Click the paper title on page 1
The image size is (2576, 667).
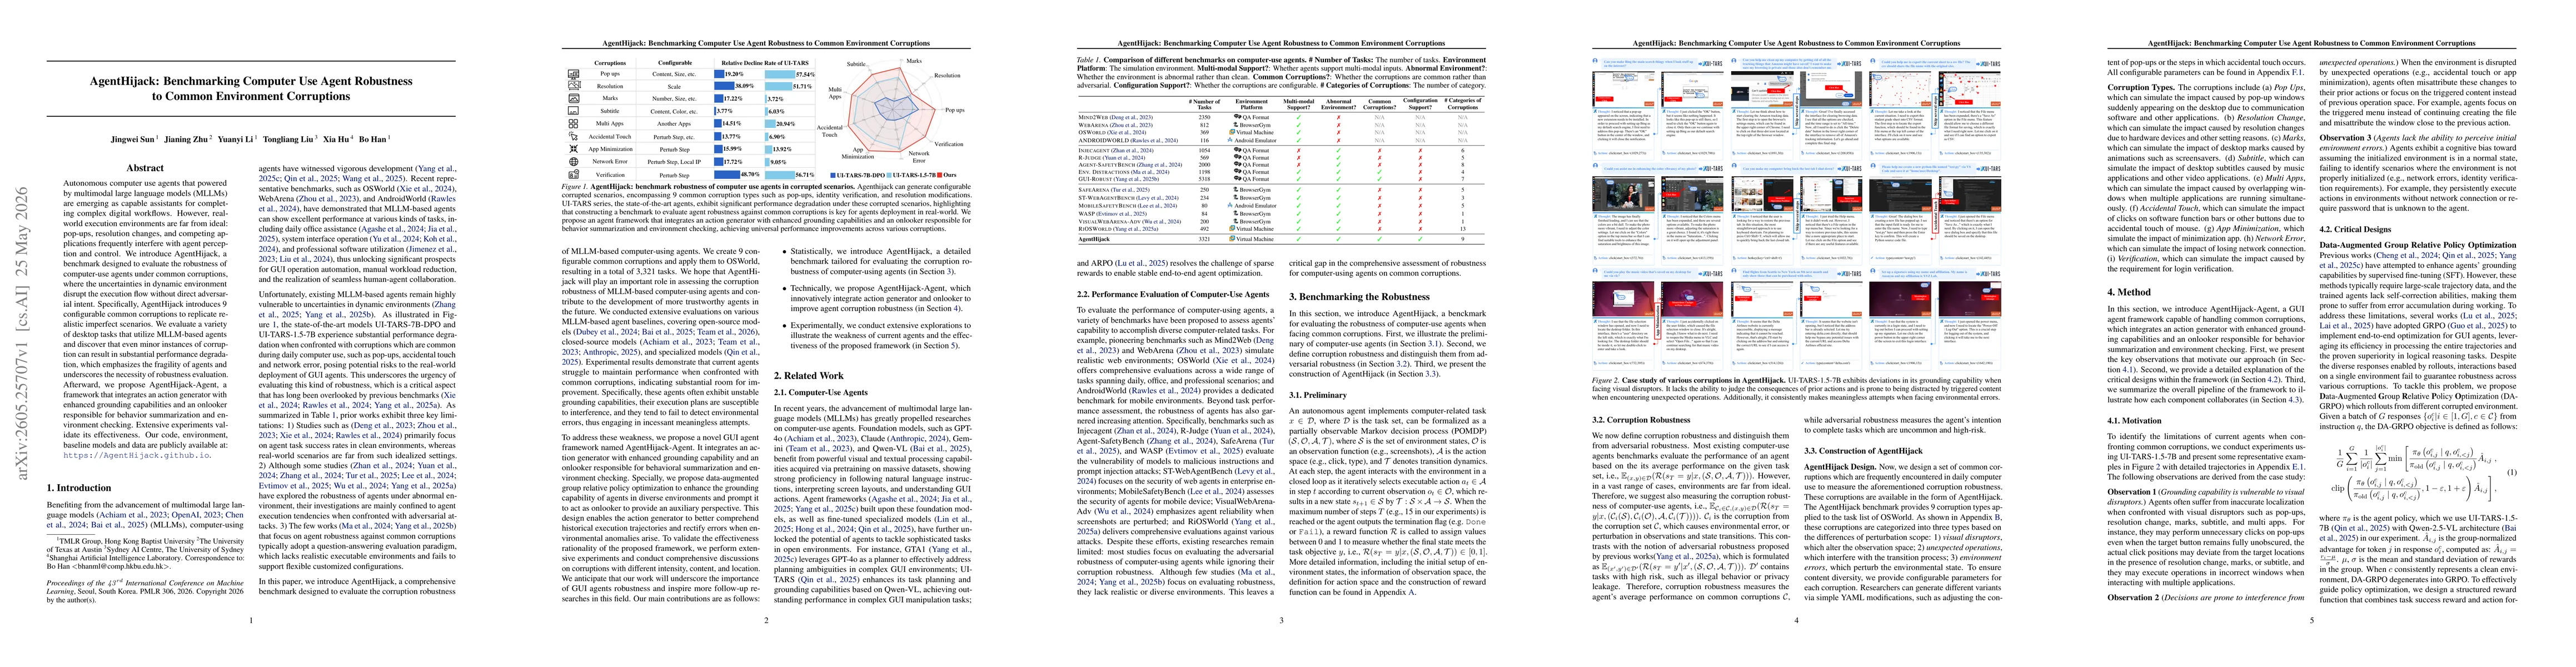click(251, 88)
